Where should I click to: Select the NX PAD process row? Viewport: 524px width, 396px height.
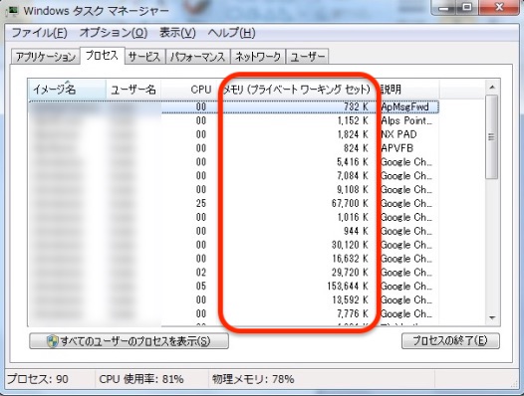(x=234, y=134)
